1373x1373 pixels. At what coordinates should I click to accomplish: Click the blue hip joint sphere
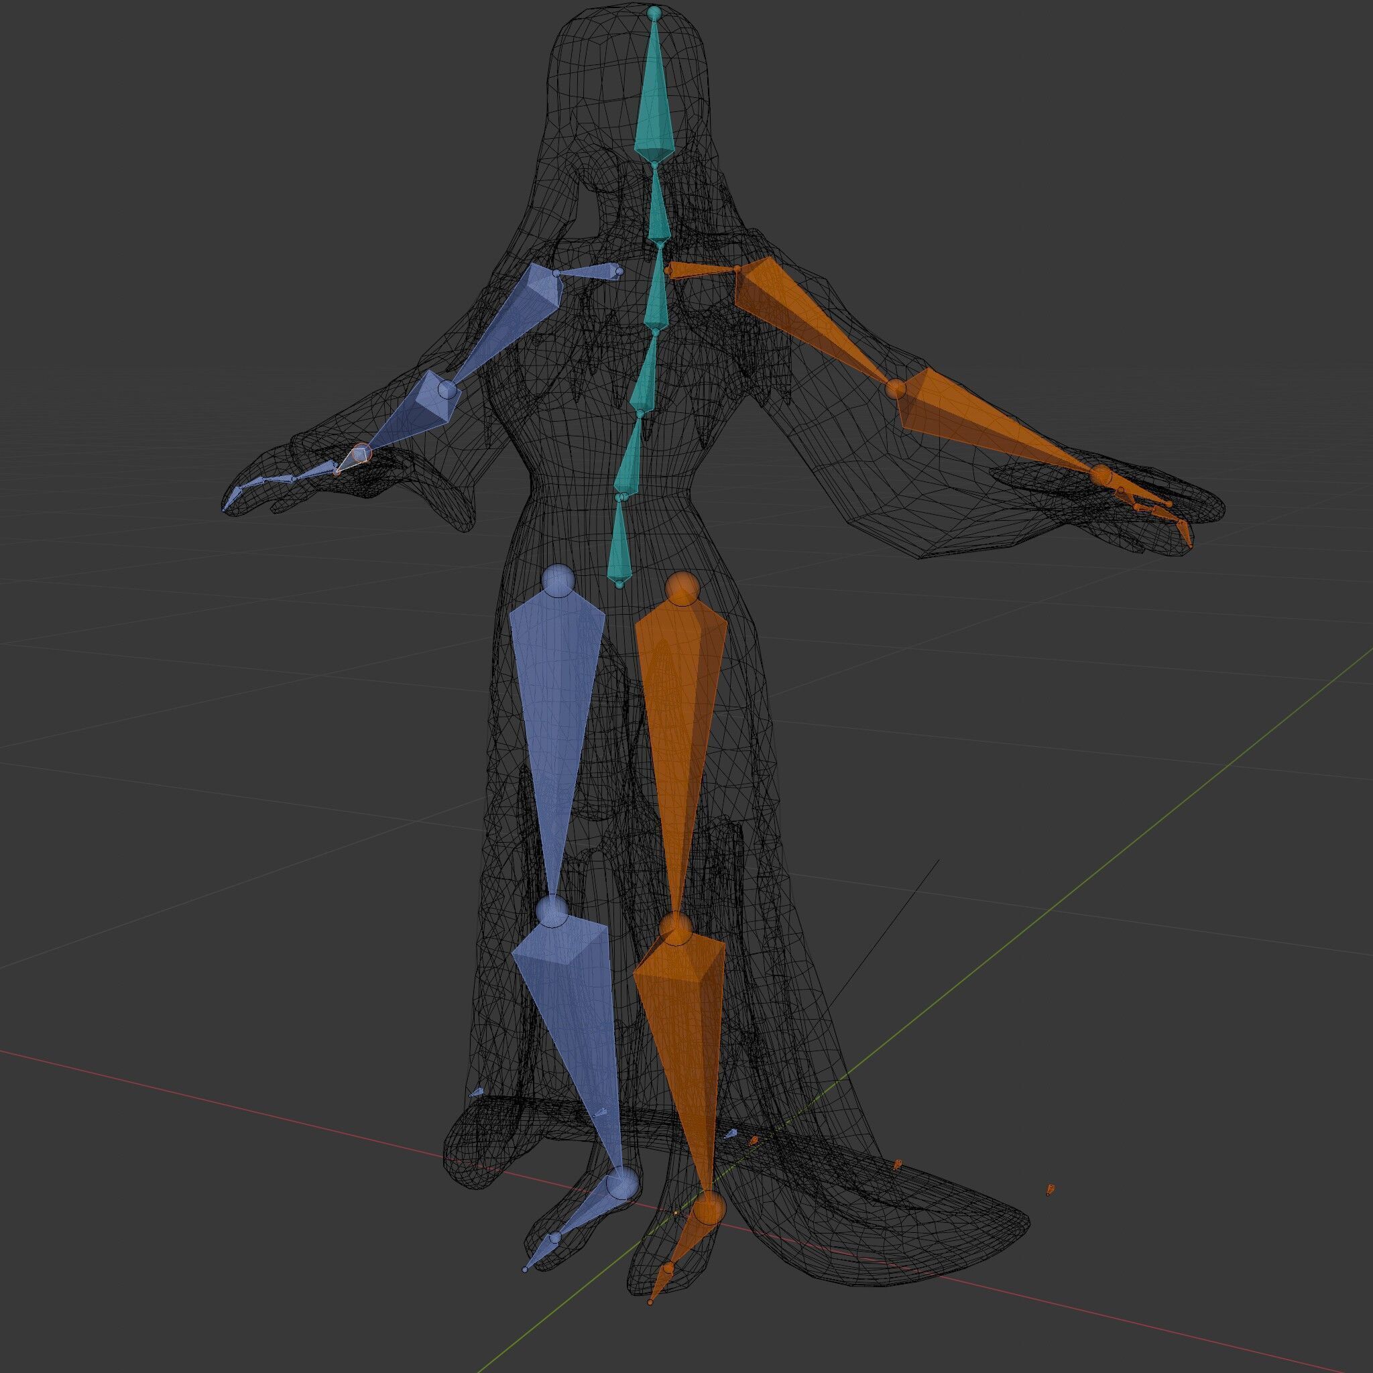[x=557, y=579]
